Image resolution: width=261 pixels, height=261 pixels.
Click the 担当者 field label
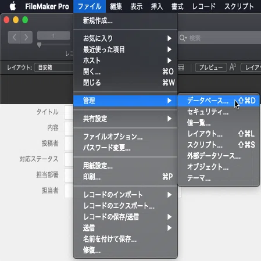pos(50,191)
